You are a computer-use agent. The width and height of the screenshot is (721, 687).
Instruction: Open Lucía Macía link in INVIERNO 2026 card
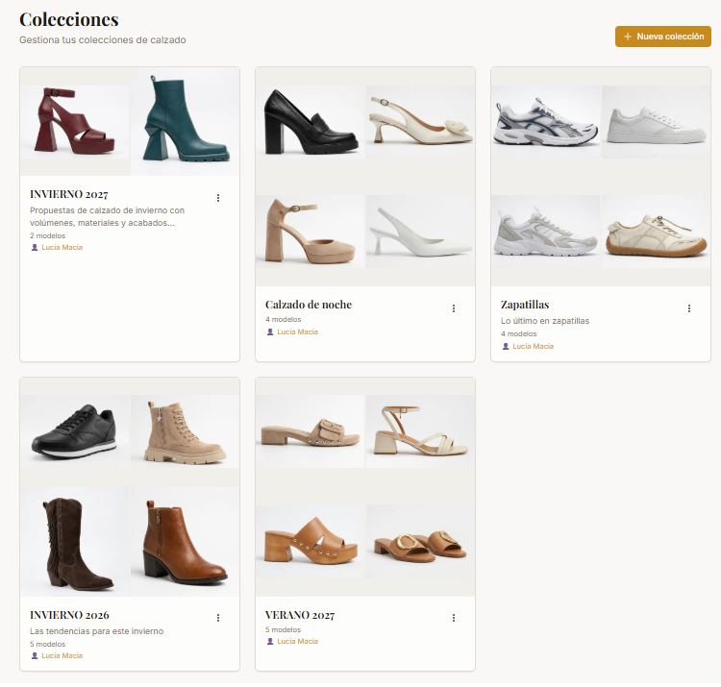(62, 655)
